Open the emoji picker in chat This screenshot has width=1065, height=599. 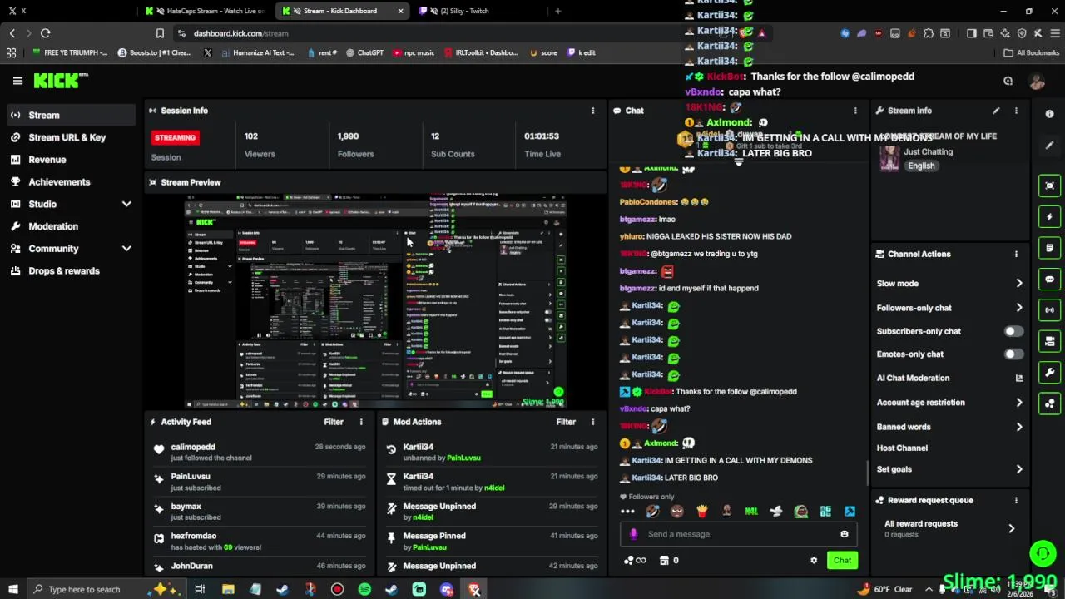(845, 534)
